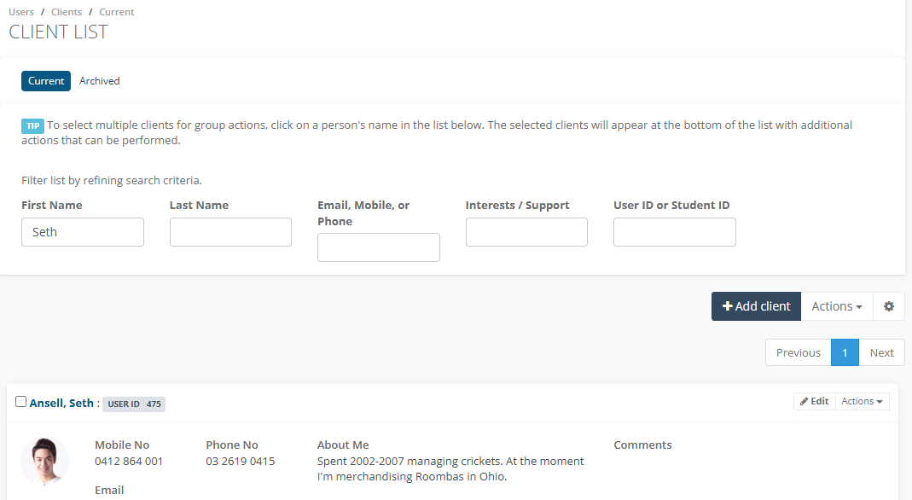The height and width of the screenshot is (500, 912).
Task: Select the Current tab
Action: click(46, 81)
